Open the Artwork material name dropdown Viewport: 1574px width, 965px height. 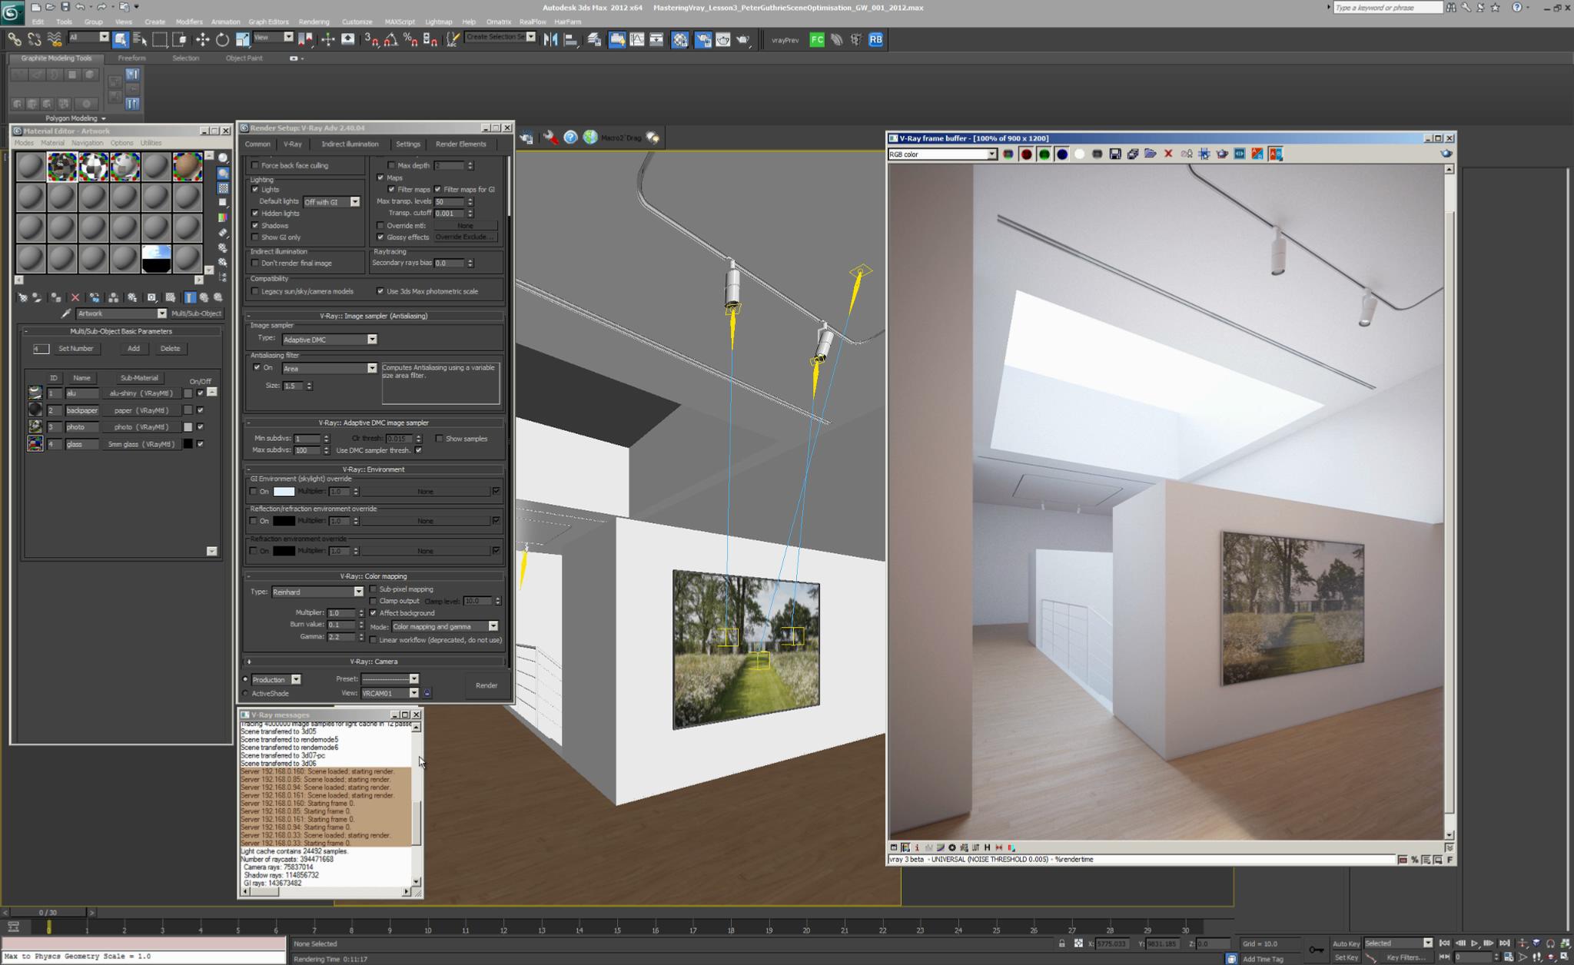click(x=121, y=313)
